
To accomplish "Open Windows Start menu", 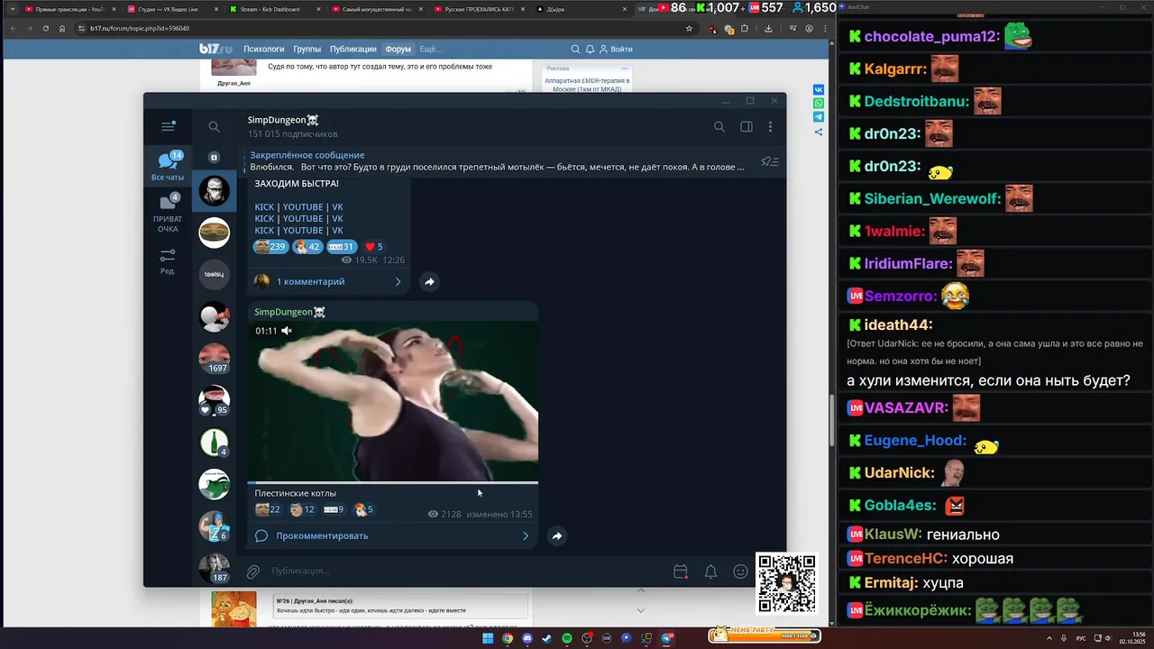I will point(488,638).
